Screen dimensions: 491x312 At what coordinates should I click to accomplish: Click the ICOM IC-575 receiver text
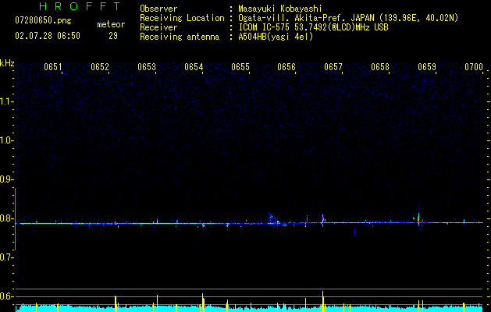pyautogui.click(x=313, y=27)
